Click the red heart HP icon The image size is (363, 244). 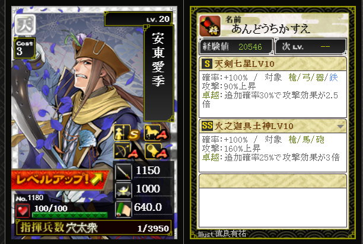click(23, 211)
